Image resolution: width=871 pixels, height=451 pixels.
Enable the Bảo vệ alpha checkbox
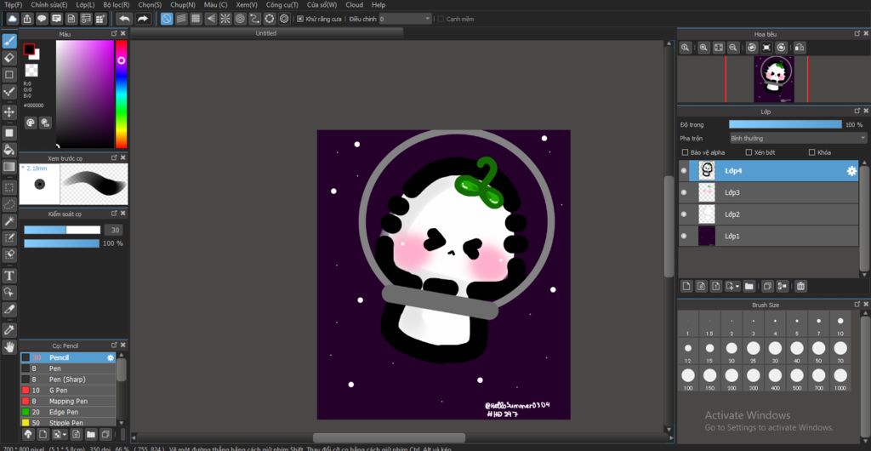click(x=685, y=152)
